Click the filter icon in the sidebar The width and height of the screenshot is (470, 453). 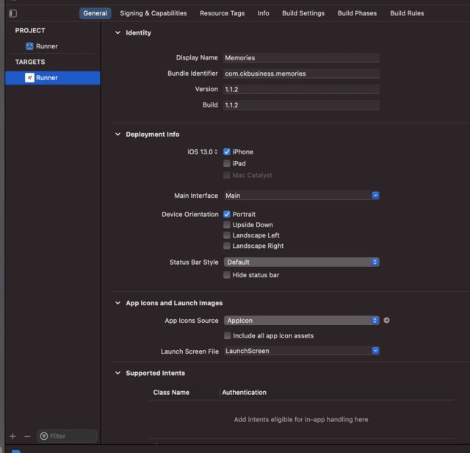[44, 436]
